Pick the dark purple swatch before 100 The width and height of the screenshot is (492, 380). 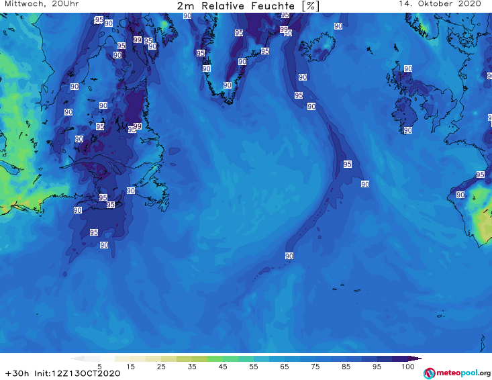[400, 359]
